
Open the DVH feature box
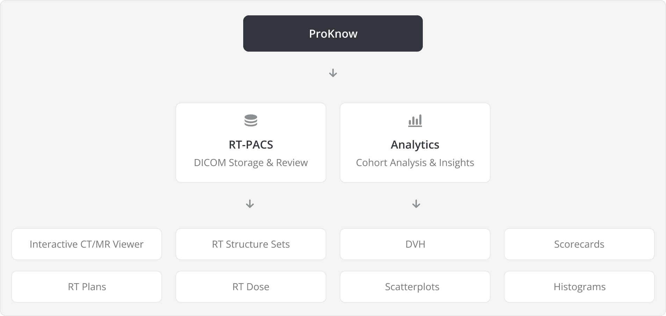click(x=415, y=244)
